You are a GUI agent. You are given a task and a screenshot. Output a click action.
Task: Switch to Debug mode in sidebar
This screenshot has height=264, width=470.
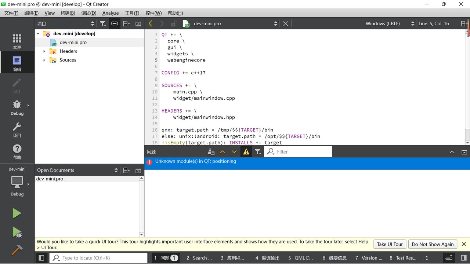(x=17, y=107)
